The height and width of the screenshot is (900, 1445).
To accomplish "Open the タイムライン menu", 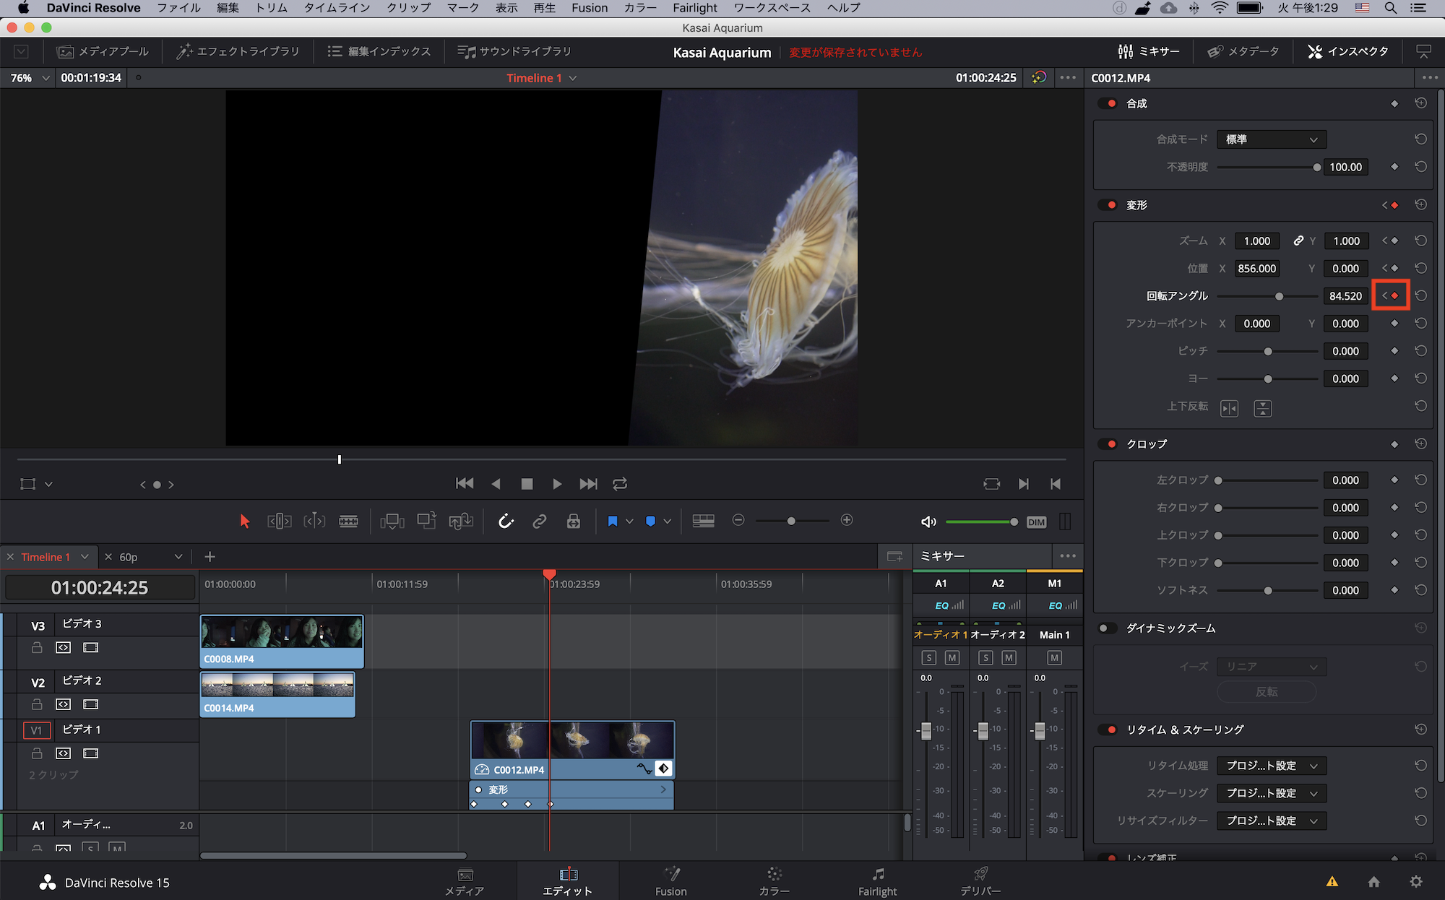I will [337, 8].
